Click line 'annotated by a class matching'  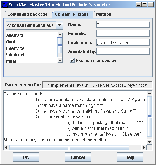point(91,100)
